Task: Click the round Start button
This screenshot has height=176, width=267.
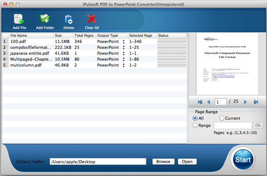Action: point(243,160)
